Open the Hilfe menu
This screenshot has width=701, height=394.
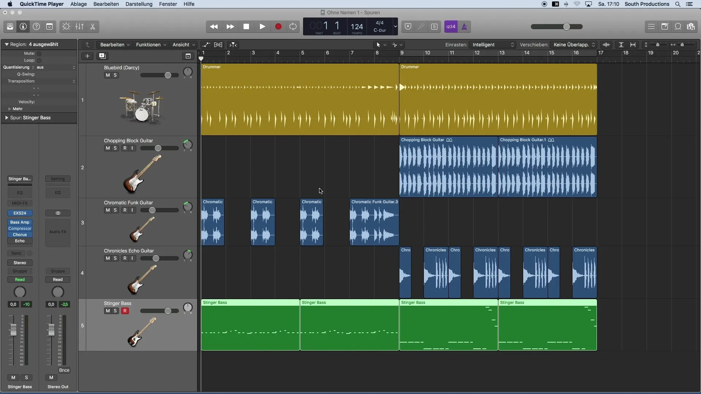[x=189, y=4]
